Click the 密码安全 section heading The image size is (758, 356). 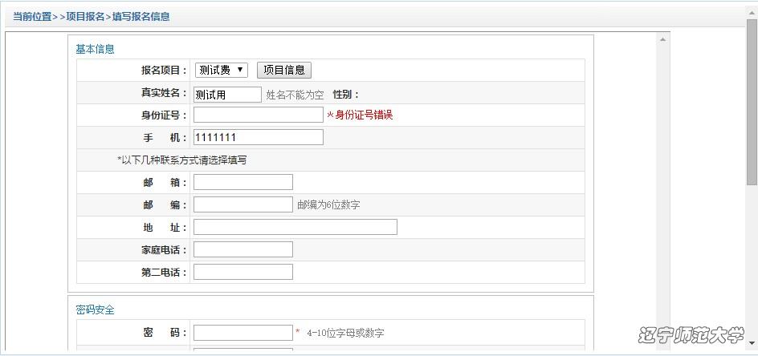click(x=95, y=309)
